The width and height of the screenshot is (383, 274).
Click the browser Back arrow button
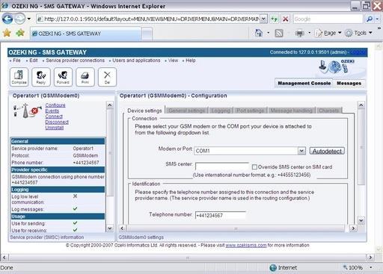click(x=7, y=19)
